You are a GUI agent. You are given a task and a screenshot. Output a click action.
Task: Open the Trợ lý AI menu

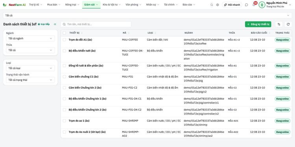click(36, 5)
